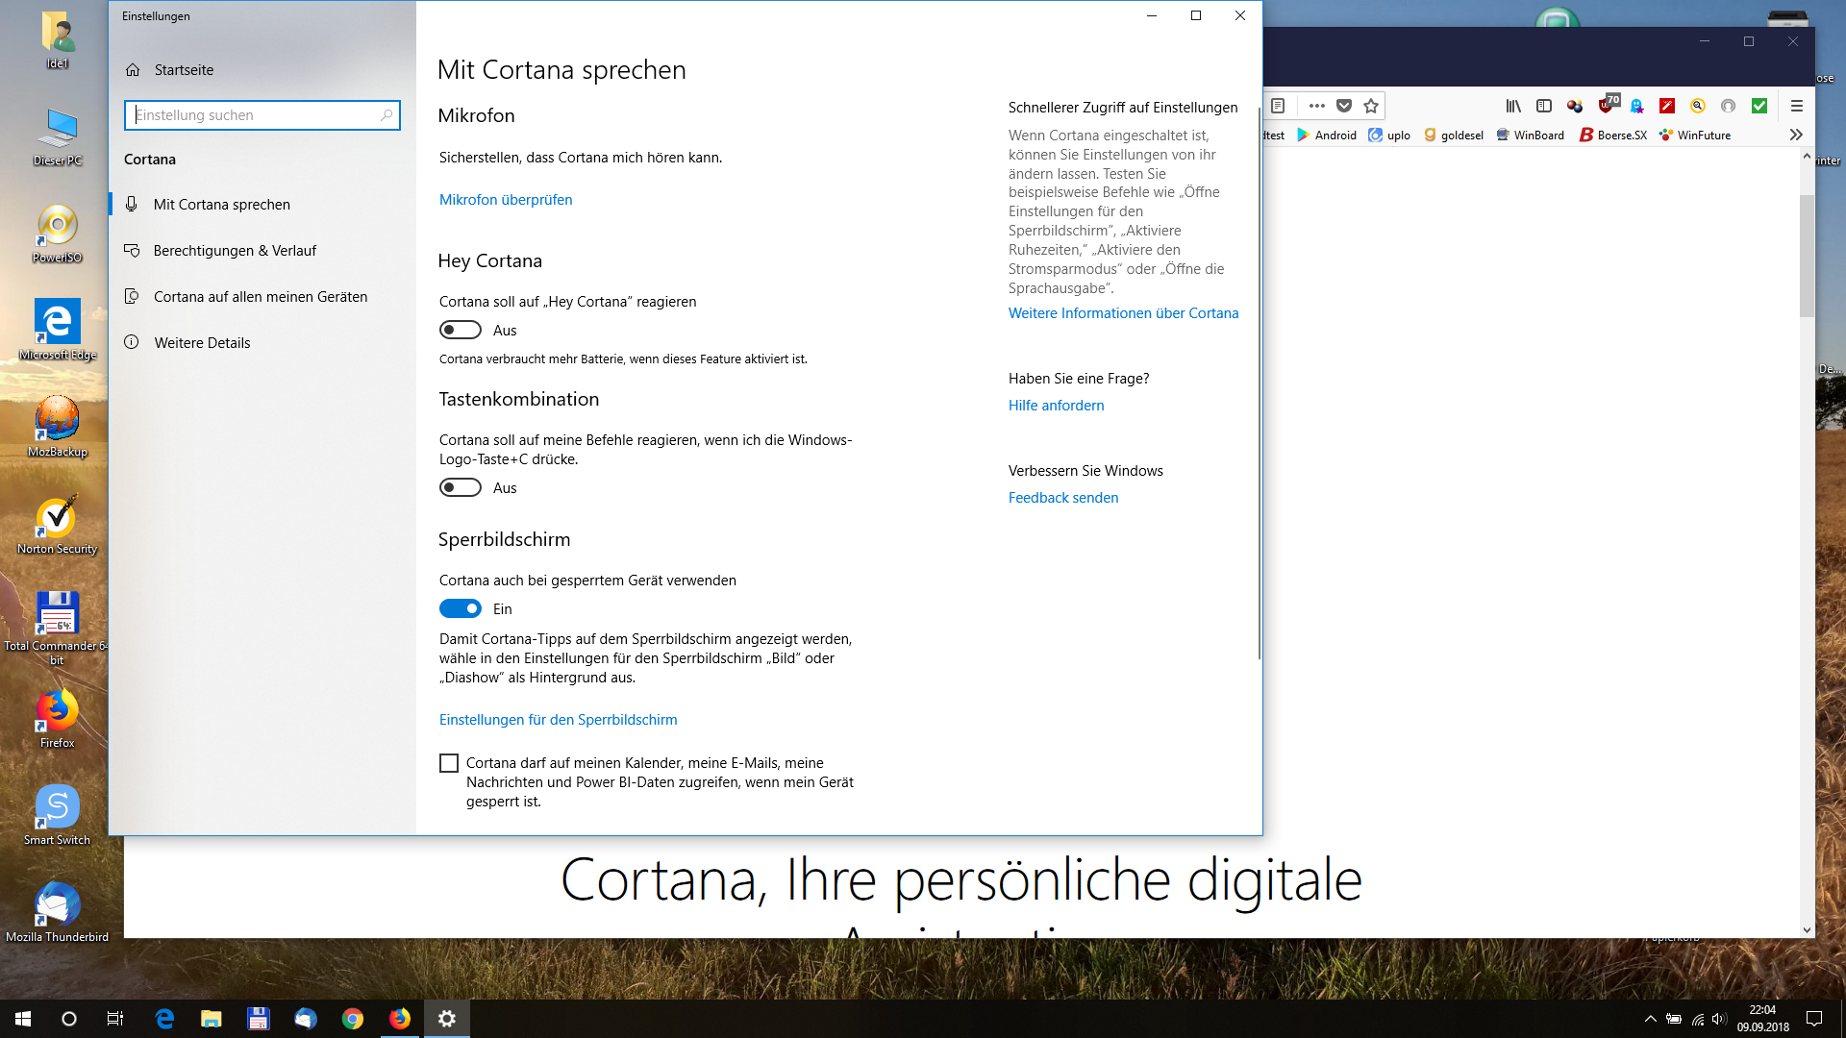The image size is (1846, 1038).
Task: Click the Pocket save icon
Action: (x=1344, y=106)
